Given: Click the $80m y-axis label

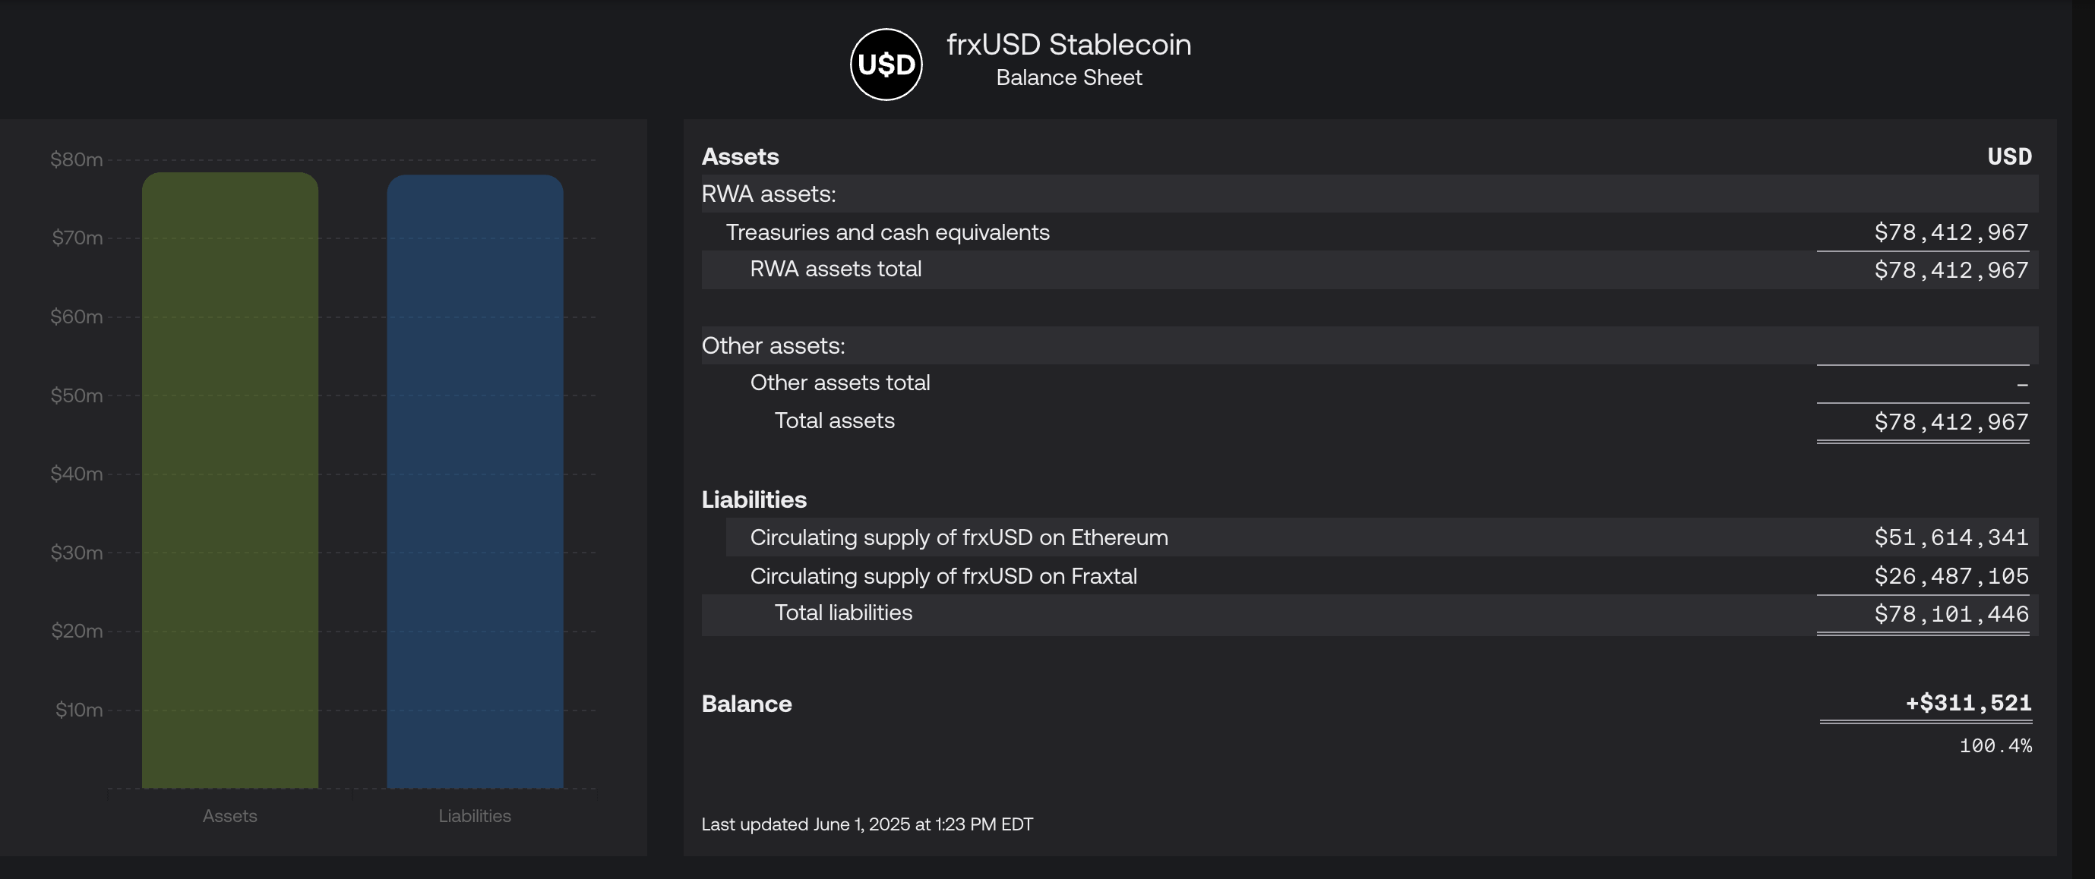Looking at the screenshot, I should pos(77,159).
